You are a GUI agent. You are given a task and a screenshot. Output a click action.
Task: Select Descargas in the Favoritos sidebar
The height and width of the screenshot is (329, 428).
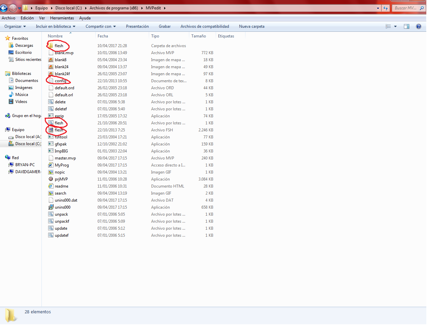(24, 45)
